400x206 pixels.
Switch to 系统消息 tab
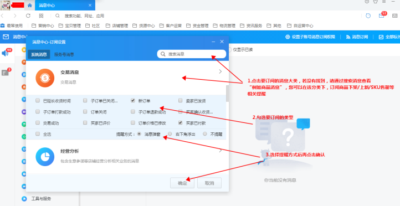[39, 54]
